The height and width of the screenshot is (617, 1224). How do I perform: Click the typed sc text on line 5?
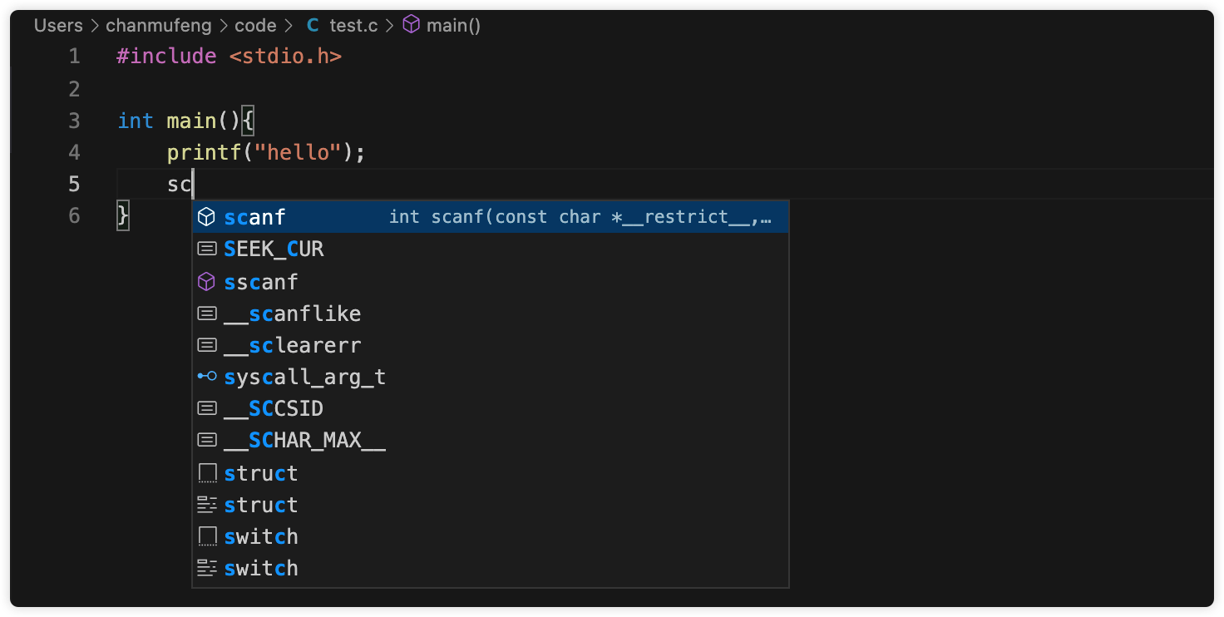click(x=179, y=184)
